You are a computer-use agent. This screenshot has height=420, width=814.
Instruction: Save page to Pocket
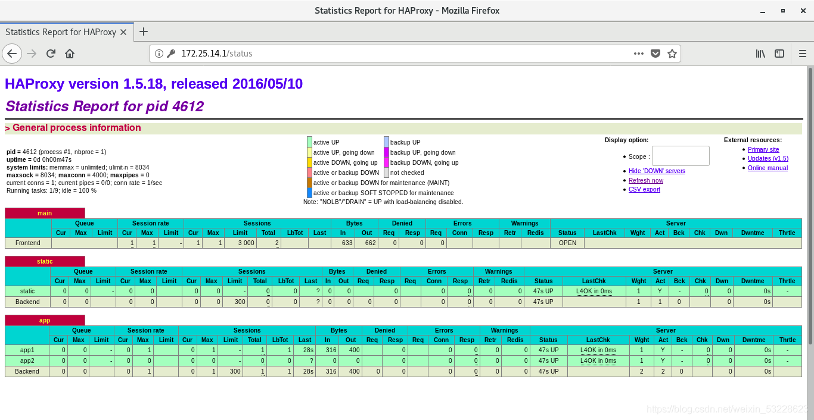coord(655,54)
